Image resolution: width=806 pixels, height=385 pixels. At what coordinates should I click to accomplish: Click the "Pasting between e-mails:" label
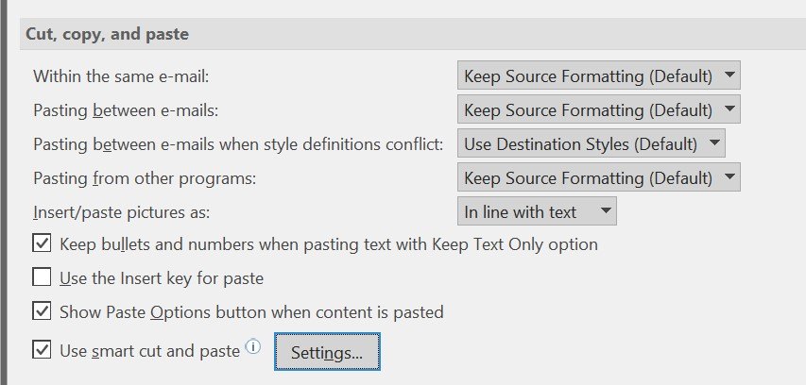point(126,110)
